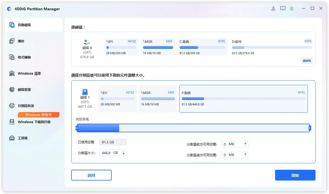
Task: Click the 分割區前方可用空間 stepper arrows
Action: 245,144
